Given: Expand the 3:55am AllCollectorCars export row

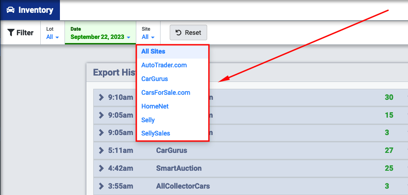Looking at the screenshot, I should (x=101, y=186).
